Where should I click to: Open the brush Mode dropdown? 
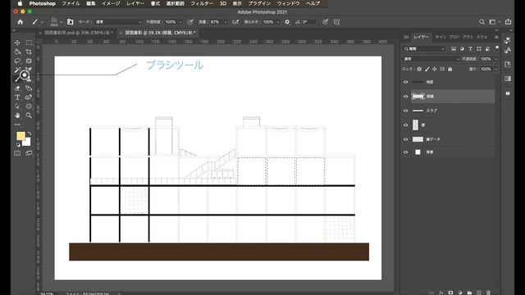tap(118, 22)
